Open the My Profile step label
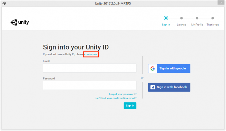 pyautogui.click(x=197, y=25)
